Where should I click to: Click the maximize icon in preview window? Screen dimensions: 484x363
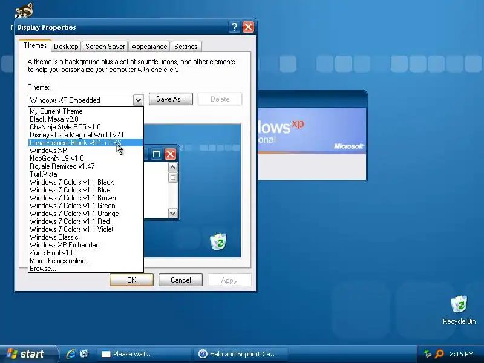pyautogui.click(x=156, y=154)
